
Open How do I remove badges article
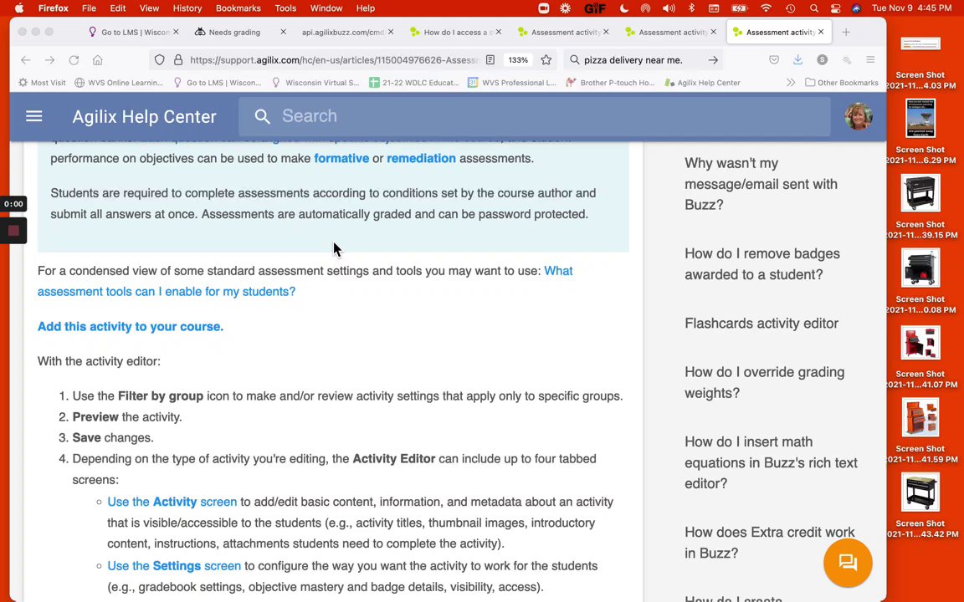click(762, 264)
